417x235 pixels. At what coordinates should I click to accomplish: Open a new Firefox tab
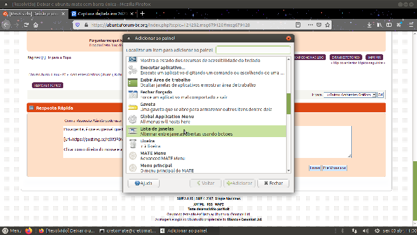142,13
